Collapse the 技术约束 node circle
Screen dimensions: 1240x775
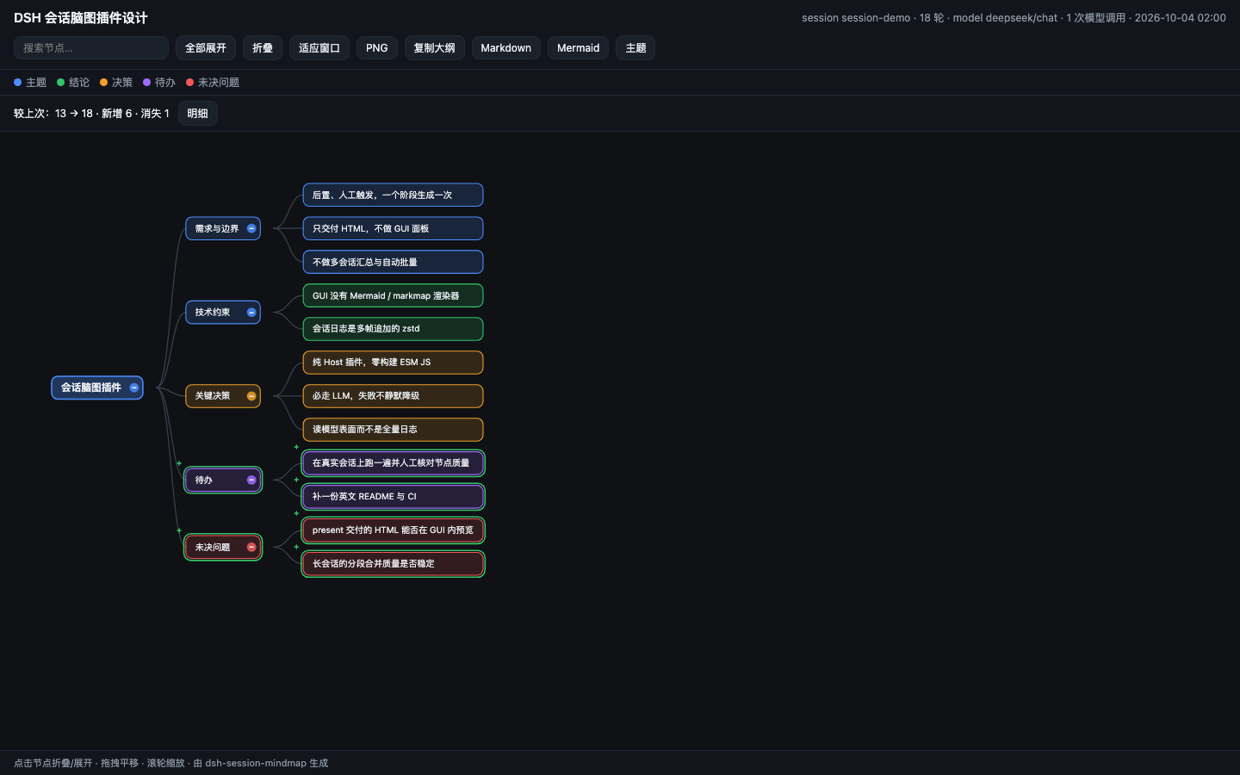click(x=251, y=312)
